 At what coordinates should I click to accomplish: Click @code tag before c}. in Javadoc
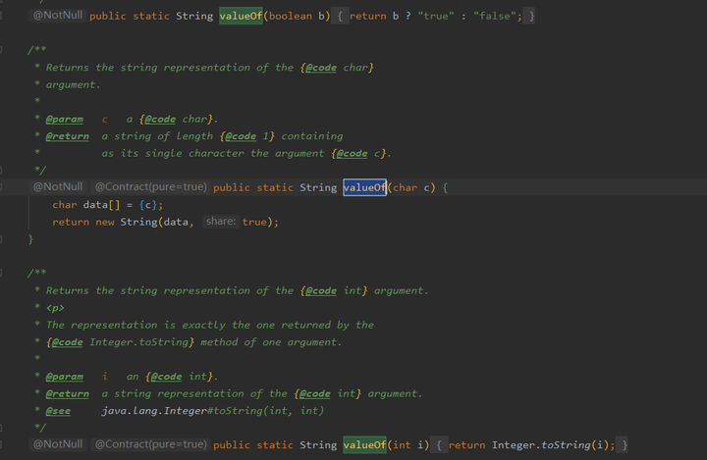pyautogui.click(x=353, y=153)
